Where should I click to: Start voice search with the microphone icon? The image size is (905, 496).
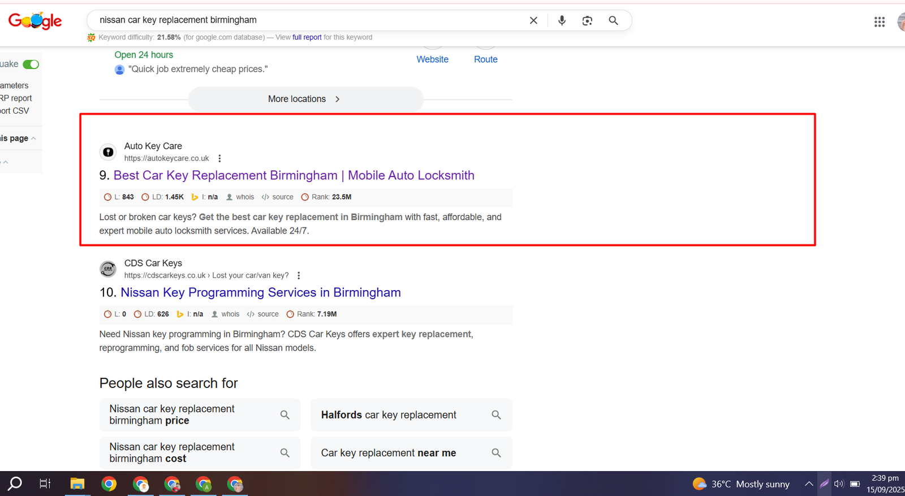coord(562,20)
